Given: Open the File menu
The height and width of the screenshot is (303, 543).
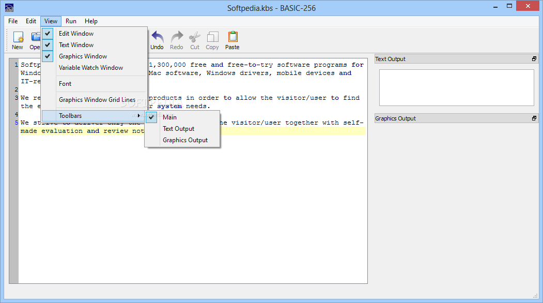Looking at the screenshot, I should [13, 21].
